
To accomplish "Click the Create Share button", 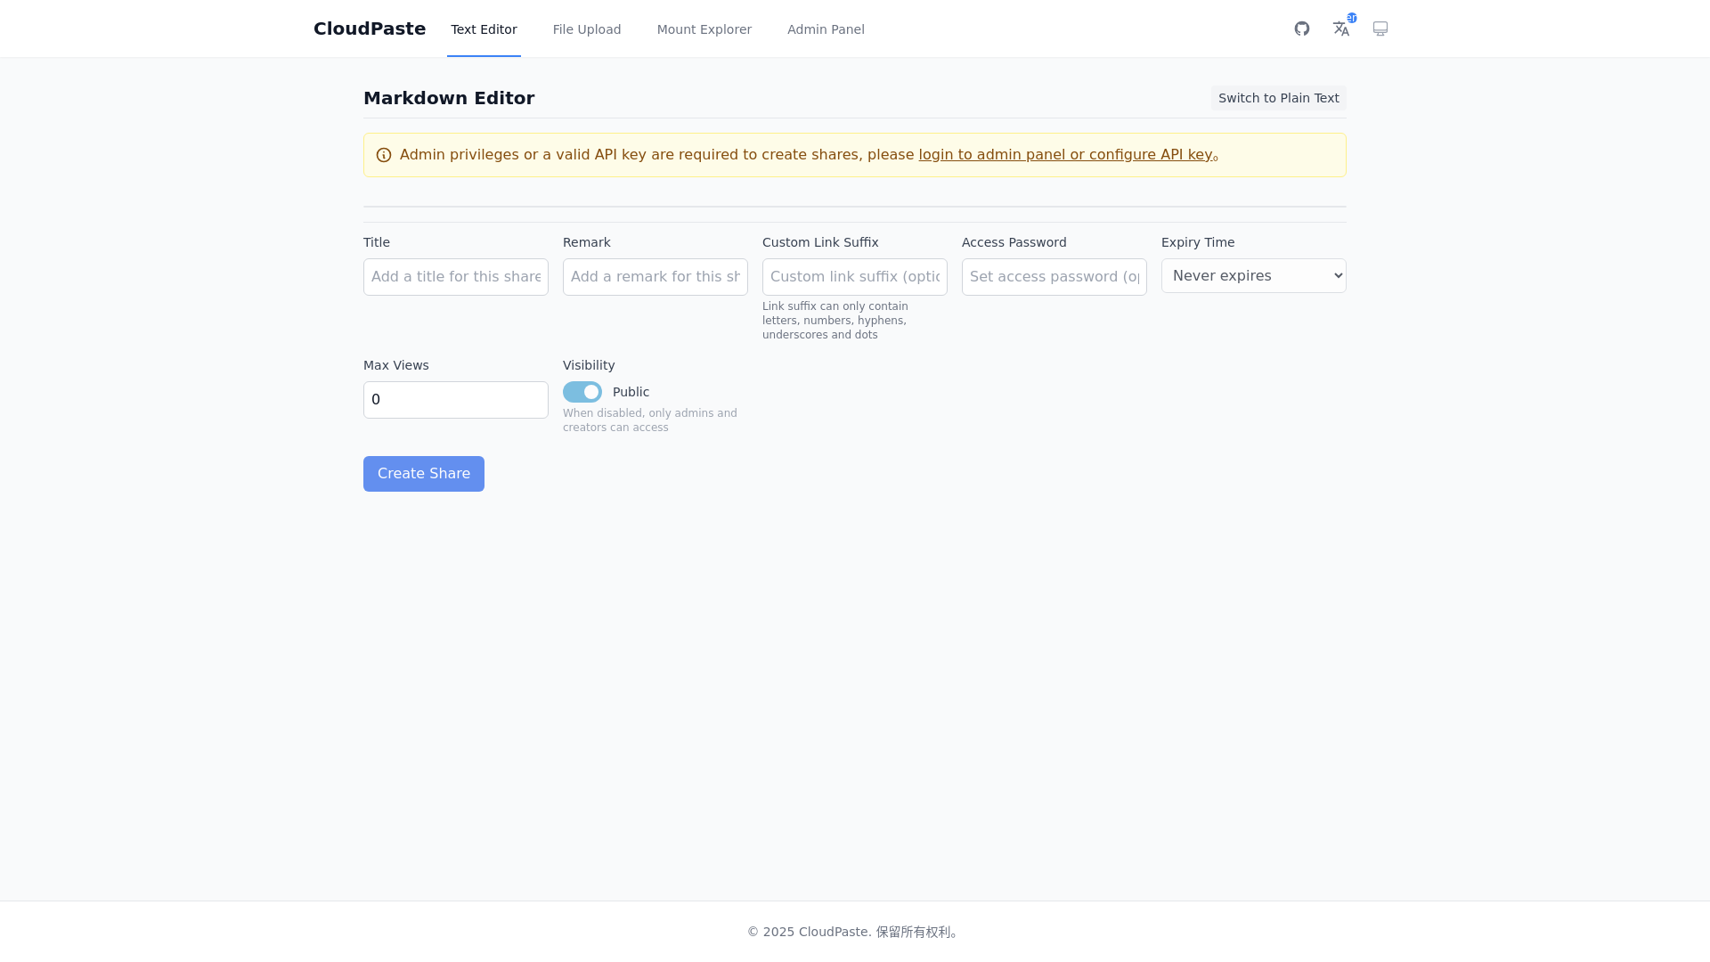I will [x=424, y=474].
